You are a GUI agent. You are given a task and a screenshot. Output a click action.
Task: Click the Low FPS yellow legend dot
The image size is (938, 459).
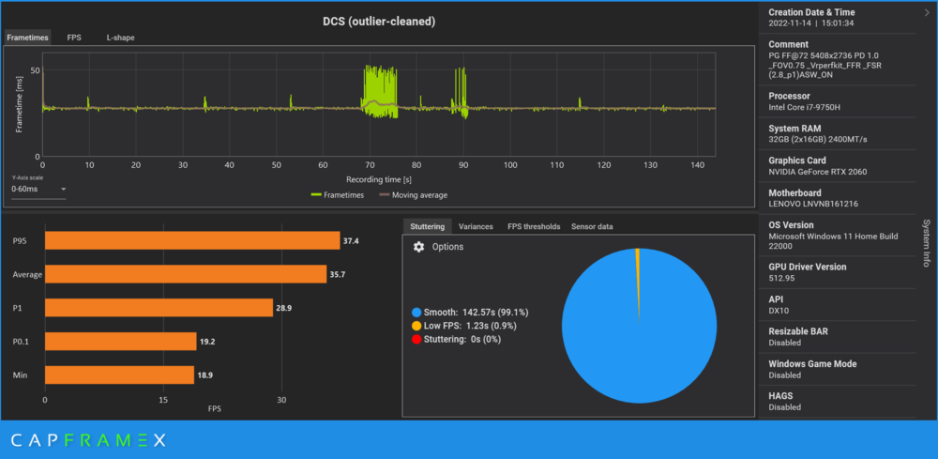(416, 326)
